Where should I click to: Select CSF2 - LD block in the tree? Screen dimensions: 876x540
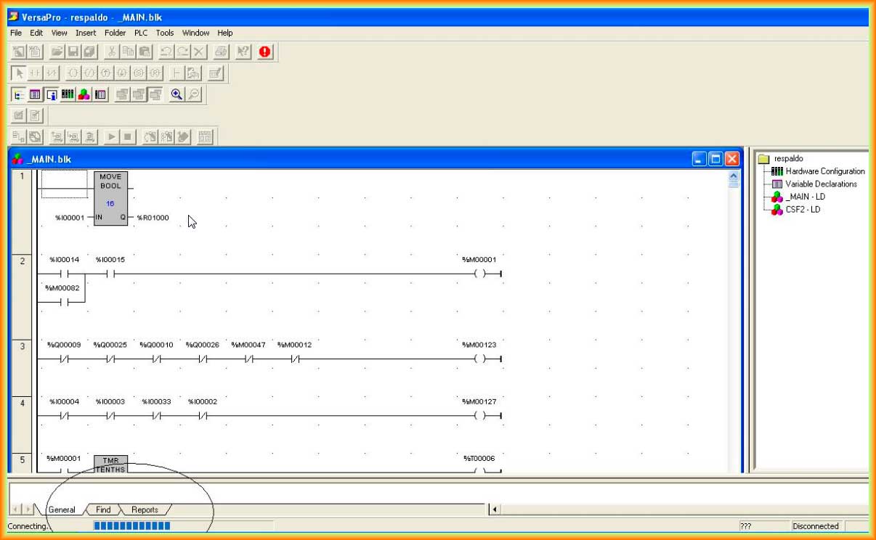[805, 210]
